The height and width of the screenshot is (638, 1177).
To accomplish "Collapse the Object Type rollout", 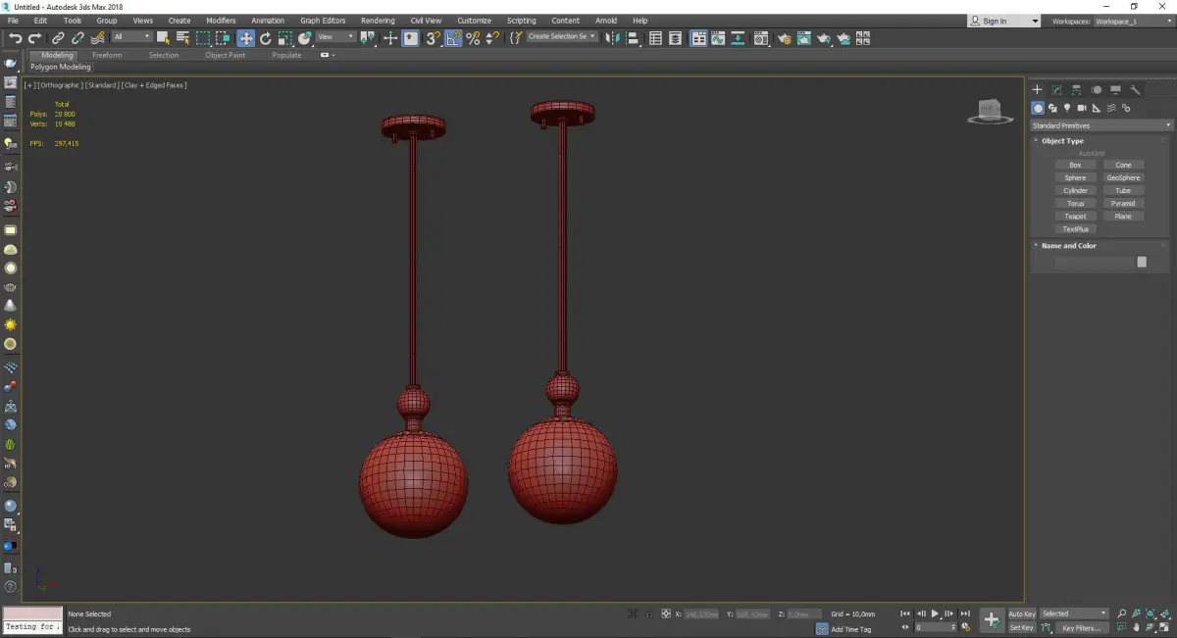I will (1062, 141).
